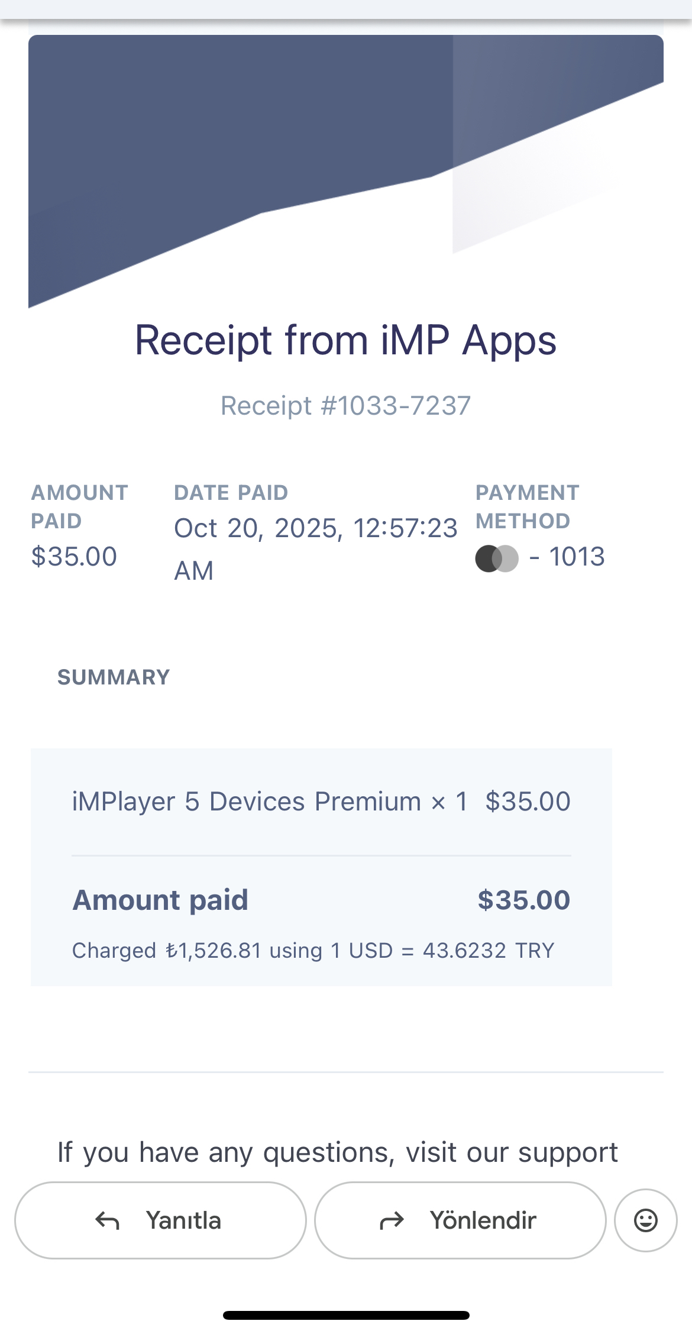Tap the bold $35.00 total amount

tap(523, 900)
